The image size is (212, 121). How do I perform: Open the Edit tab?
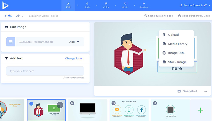(68, 5)
